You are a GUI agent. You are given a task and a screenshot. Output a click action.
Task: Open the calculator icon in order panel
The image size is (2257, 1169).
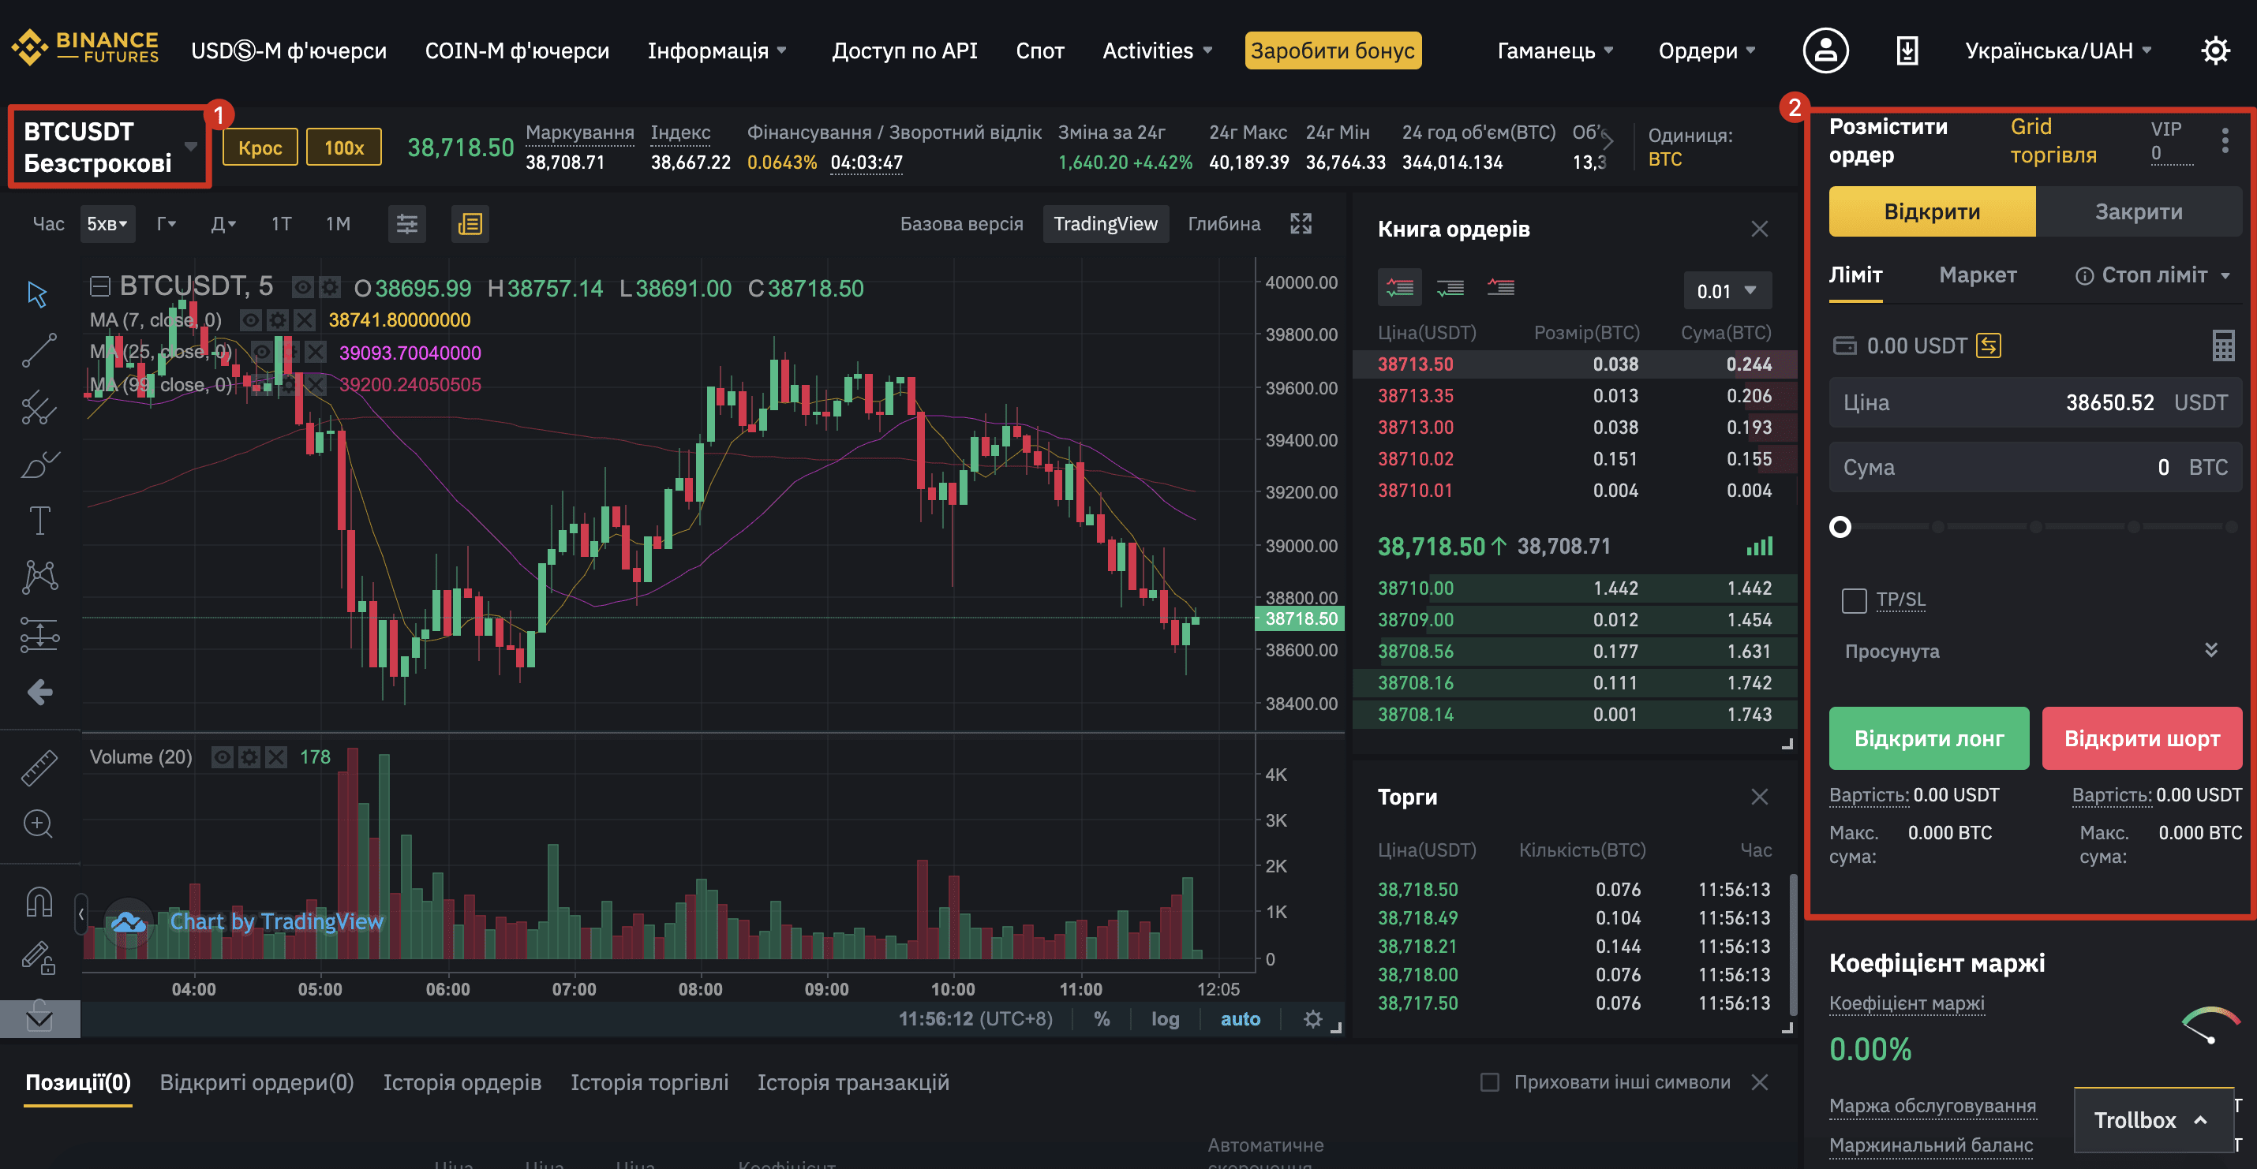click(2223, 345)
